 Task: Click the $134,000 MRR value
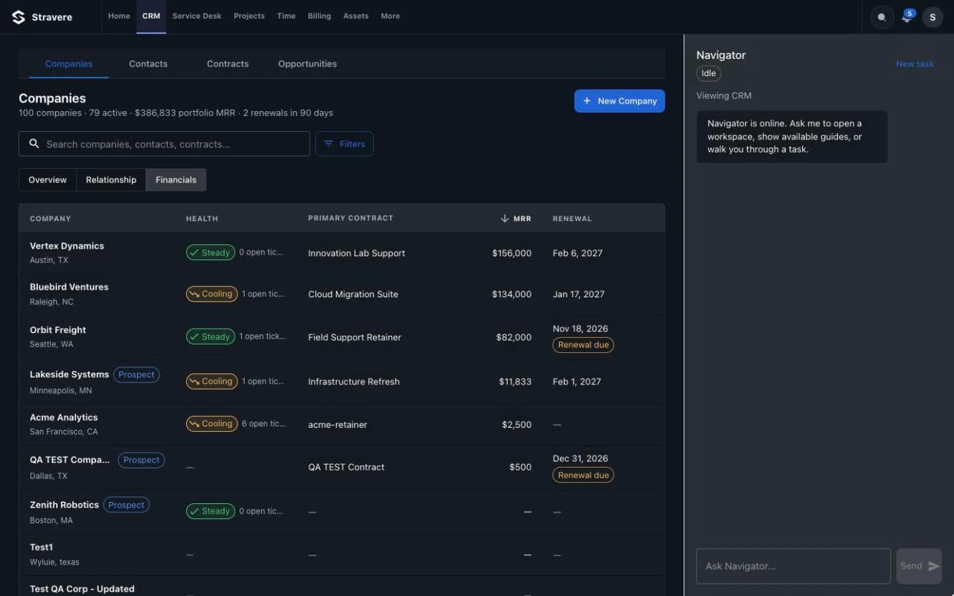pos(512,294)
